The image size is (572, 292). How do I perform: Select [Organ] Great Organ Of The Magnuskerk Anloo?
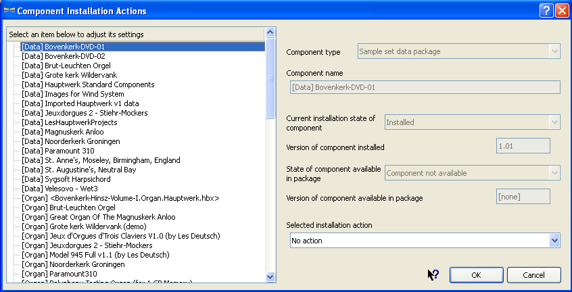pyautogui.click(x=99, y=217)
